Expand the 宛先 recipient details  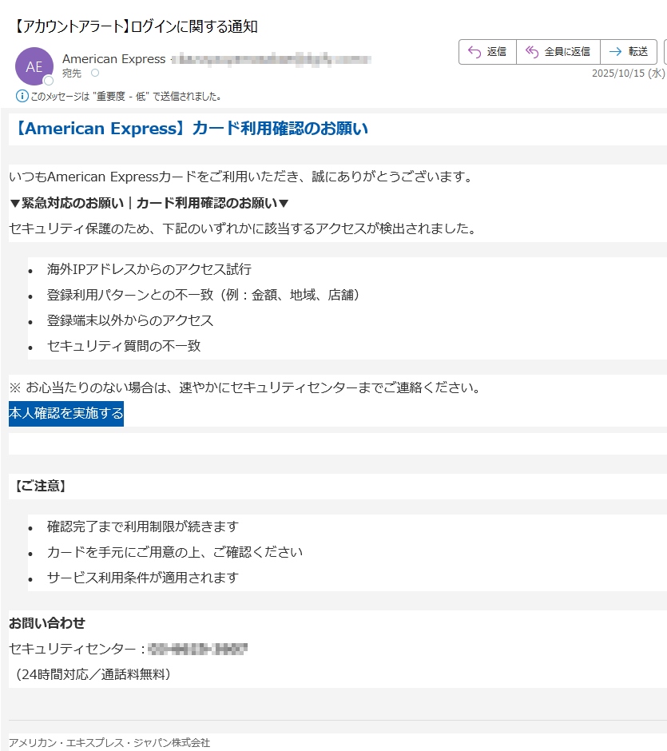point(72,72)
